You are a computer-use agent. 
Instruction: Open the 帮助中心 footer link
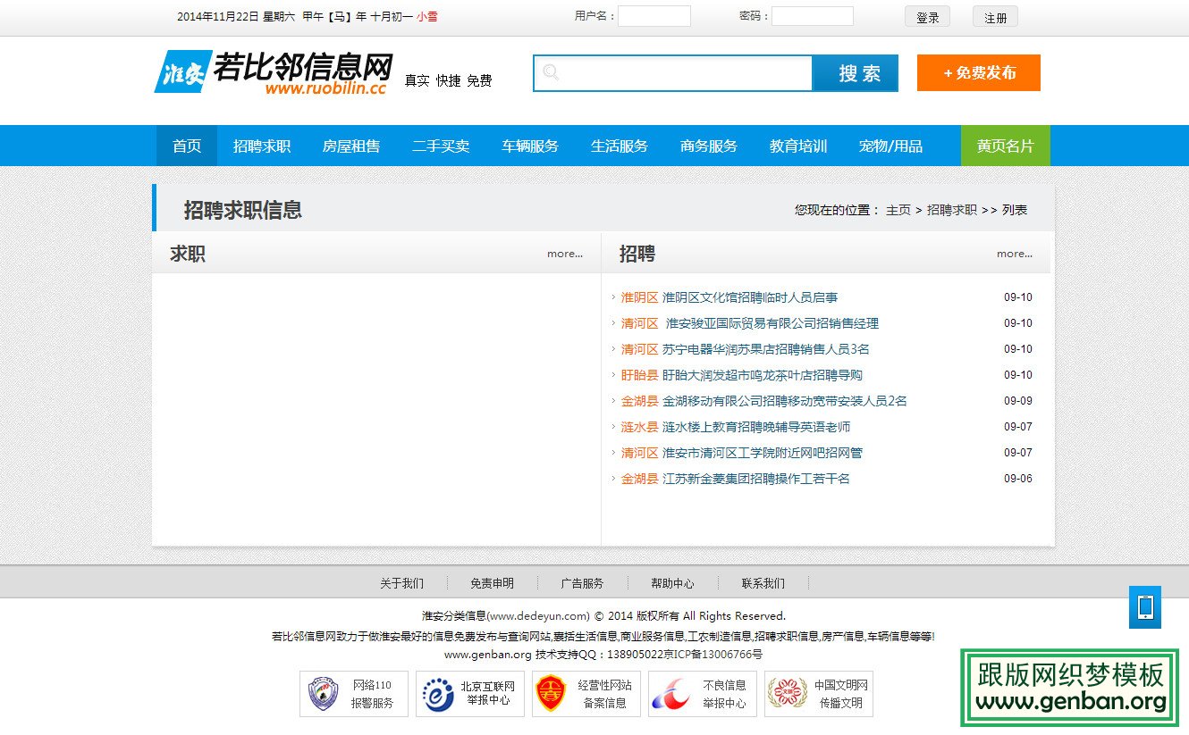[673, 582]
